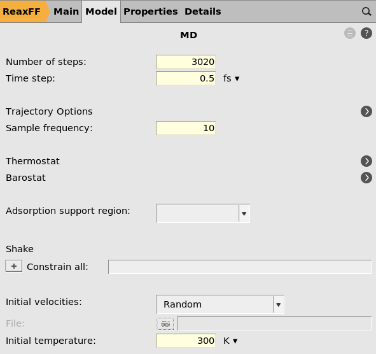Click the velocities File path field
Viewport: 376px width, 354px height.
point(274,323)
